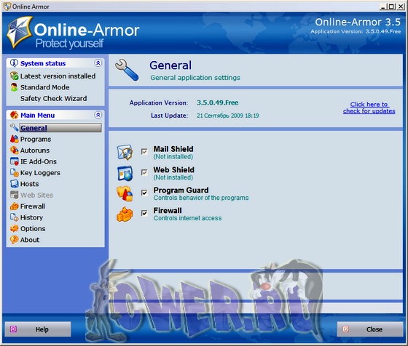Open Options section
Image resolution: width=408 pixels, height=346 pixels.
pos(33,228)
